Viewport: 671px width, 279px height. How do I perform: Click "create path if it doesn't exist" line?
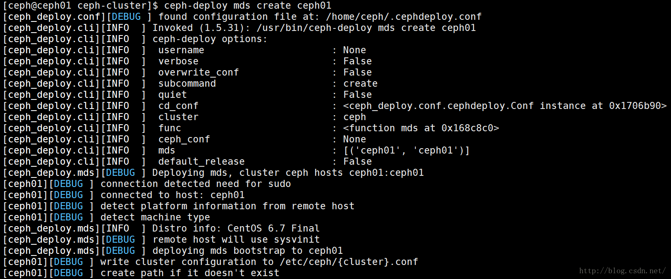[x=190, y=273]
